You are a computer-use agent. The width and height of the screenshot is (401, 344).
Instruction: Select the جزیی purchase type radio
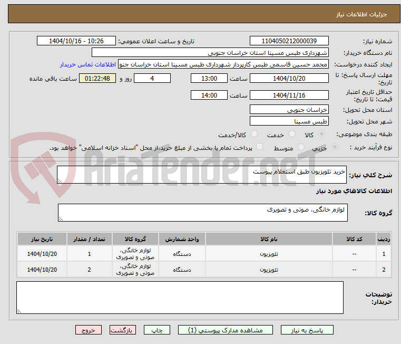335,147
